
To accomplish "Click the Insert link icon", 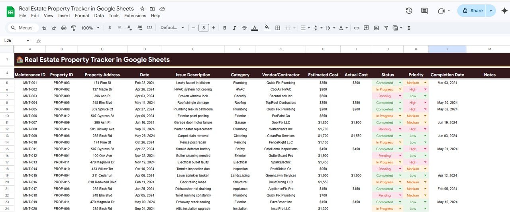I will click(357, 28).
